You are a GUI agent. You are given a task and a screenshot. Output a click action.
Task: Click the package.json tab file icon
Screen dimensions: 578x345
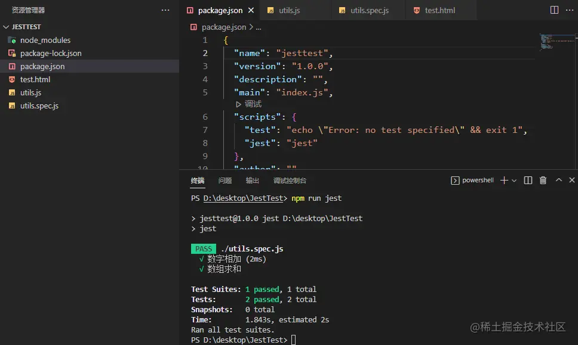coord(190,10)
